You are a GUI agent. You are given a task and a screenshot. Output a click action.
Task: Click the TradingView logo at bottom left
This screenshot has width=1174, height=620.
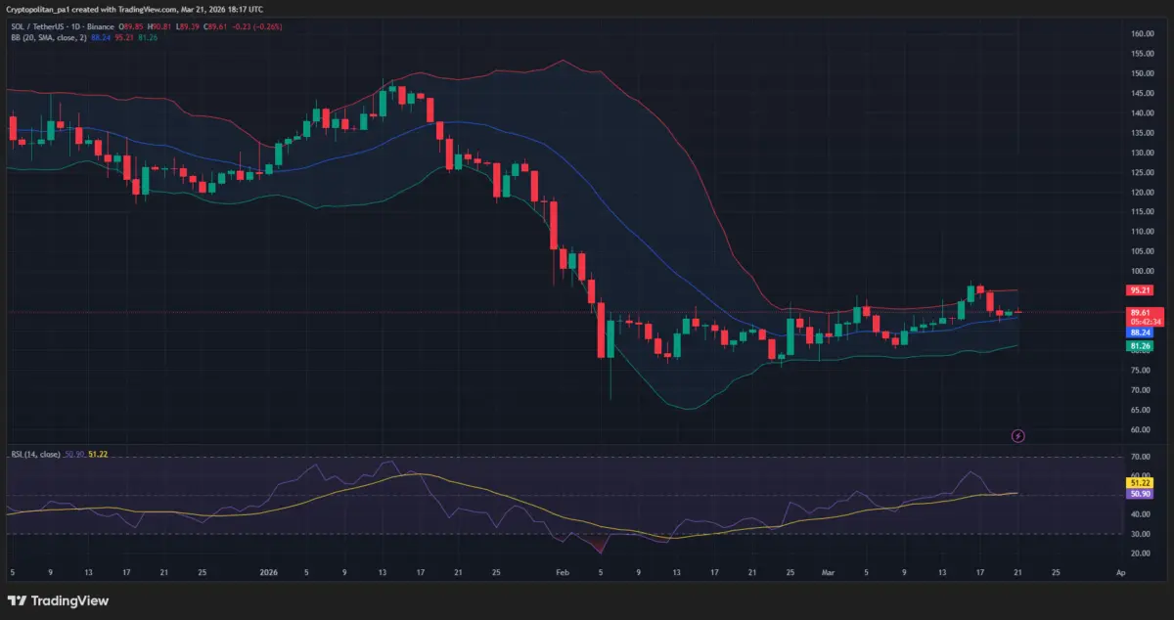(58, 600)
